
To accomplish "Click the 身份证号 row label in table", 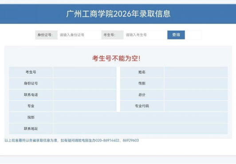I will (x=31, y=83).
